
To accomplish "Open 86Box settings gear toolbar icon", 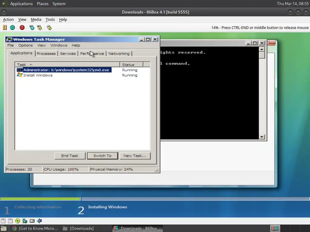I will point(49,27).
